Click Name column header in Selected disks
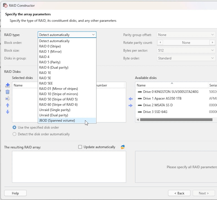 click(25, 85)
